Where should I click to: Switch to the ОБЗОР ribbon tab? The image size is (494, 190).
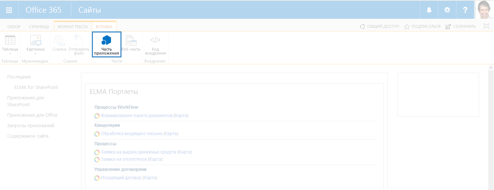point(14,26)
